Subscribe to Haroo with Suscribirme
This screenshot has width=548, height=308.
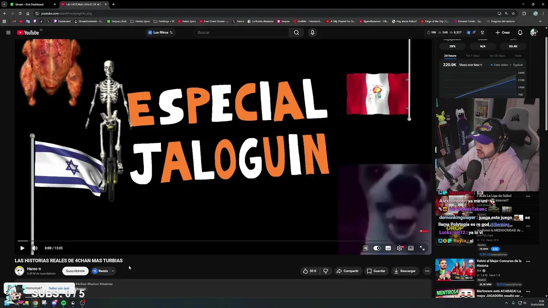pyautogui.click(x=75, y=271)
